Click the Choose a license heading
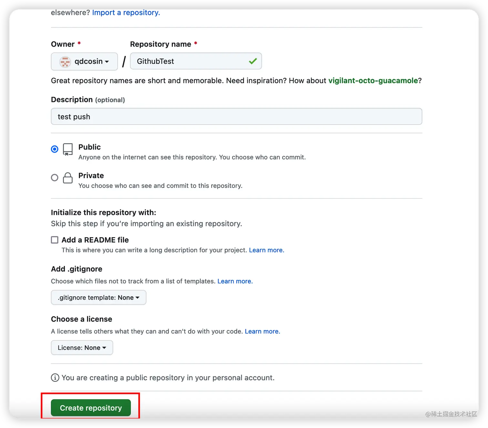Screen dimensions: 488x428 pos(82,319)
